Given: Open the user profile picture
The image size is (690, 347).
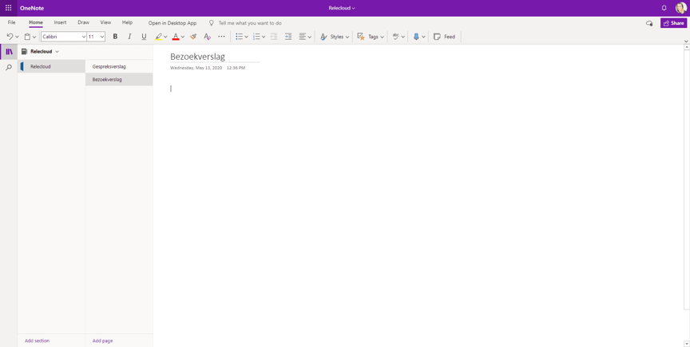Looking at the screenshot, I should coord(680,8).
